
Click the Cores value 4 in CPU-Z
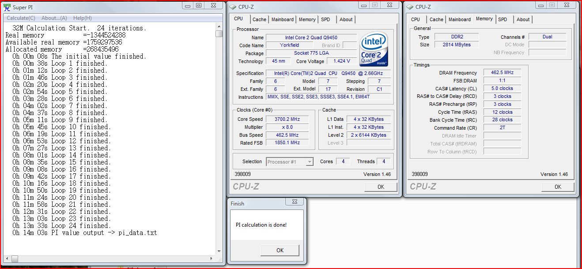pos(343,162)
